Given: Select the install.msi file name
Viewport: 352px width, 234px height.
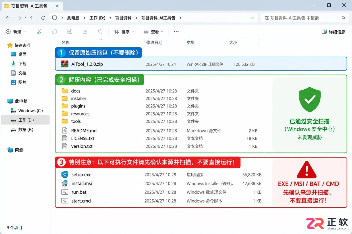Looking at the screenshot, I should point(82,184).
